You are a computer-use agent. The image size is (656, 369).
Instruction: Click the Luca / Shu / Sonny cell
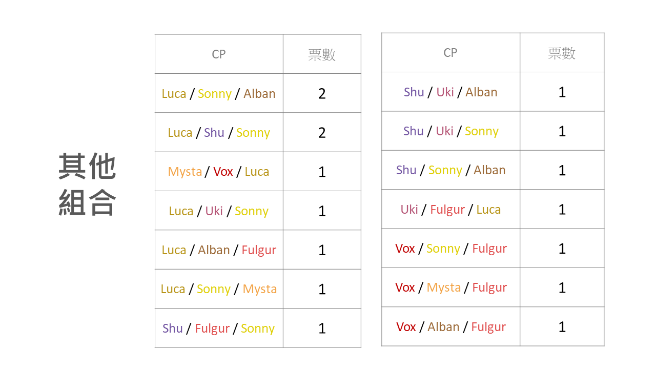219,132
